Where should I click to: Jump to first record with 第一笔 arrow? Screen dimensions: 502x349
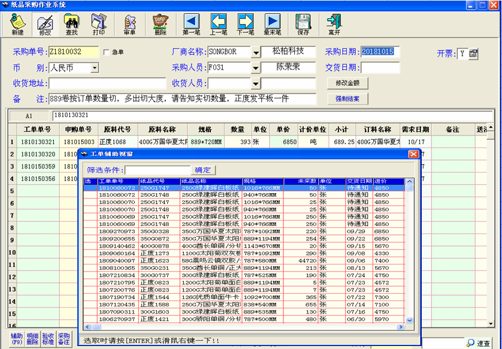[x=192, y=24]
